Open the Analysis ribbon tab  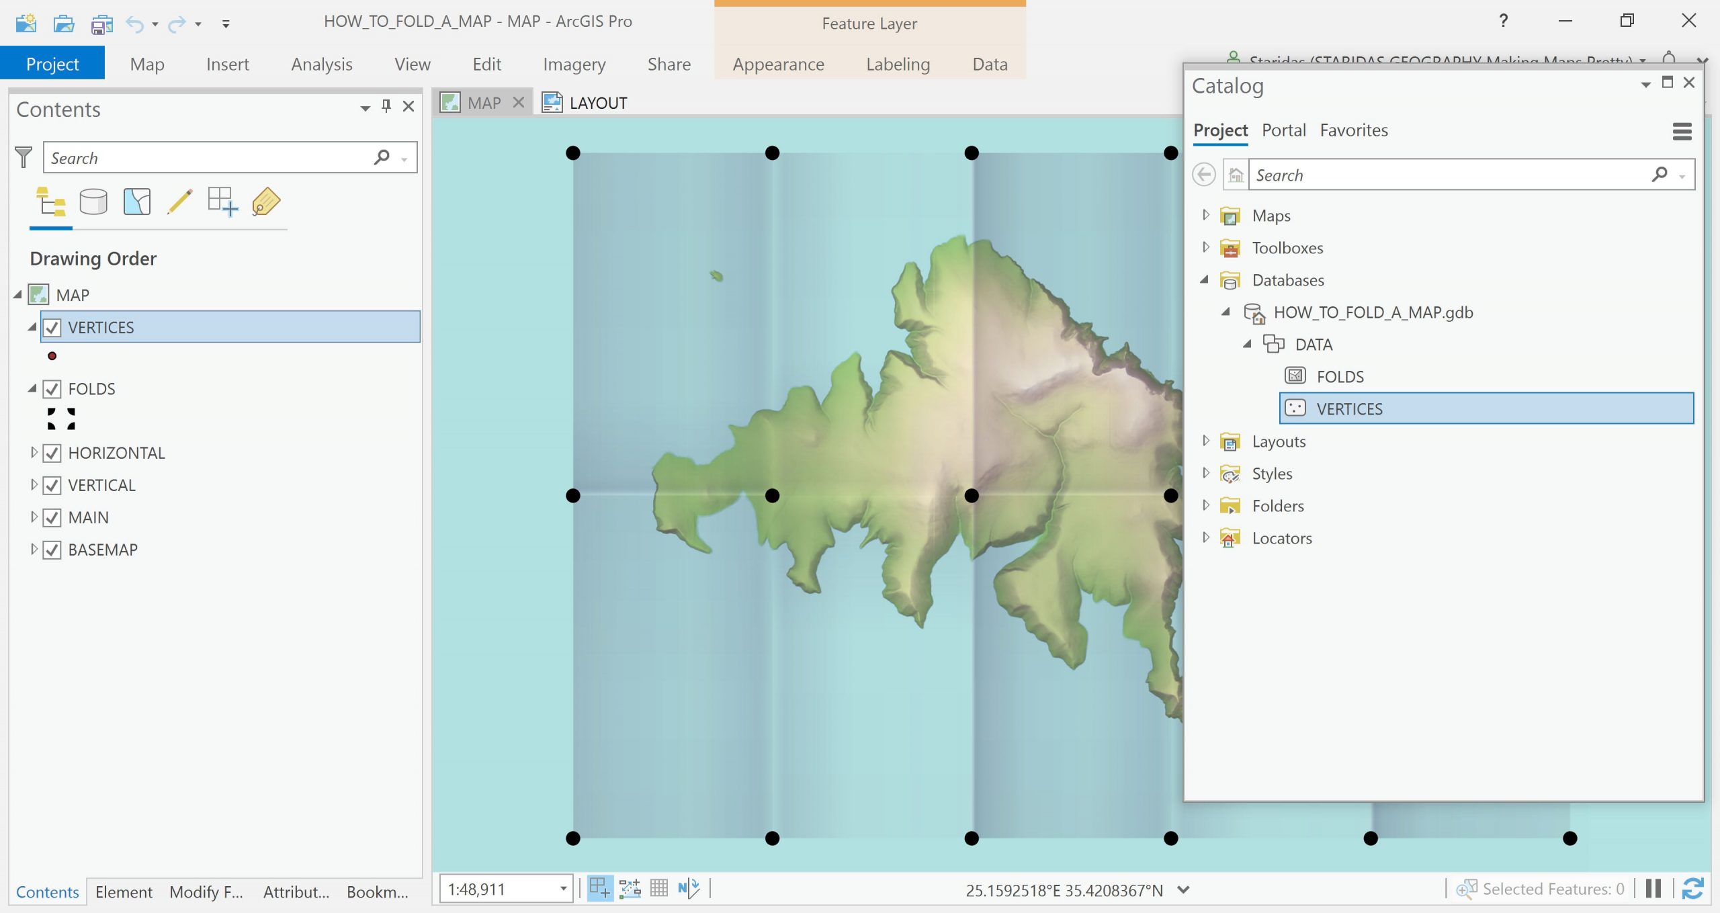pos(321,64)
